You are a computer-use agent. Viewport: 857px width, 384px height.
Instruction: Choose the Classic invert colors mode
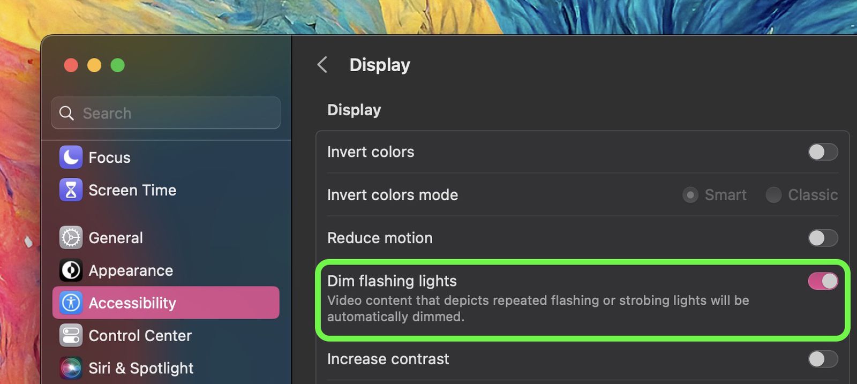pyautogui.click(x=774, y=195)
